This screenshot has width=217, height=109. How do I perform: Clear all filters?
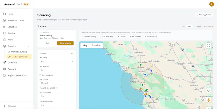[x=72, y=53]
